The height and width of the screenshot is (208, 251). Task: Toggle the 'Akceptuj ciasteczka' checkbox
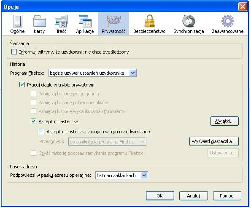(x=33, y=121)
